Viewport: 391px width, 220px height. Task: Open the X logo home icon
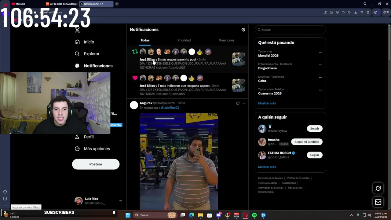[x=77, y=30]
